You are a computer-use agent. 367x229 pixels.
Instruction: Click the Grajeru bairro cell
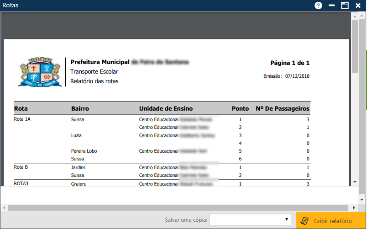pos(79,184)
